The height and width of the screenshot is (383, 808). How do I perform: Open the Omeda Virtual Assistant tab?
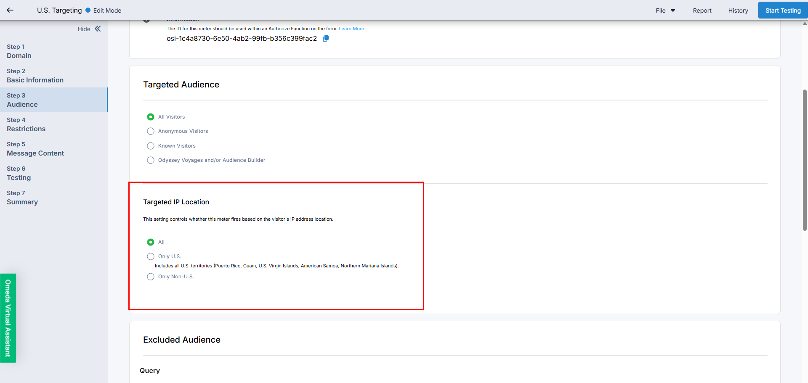click(8, 318)
